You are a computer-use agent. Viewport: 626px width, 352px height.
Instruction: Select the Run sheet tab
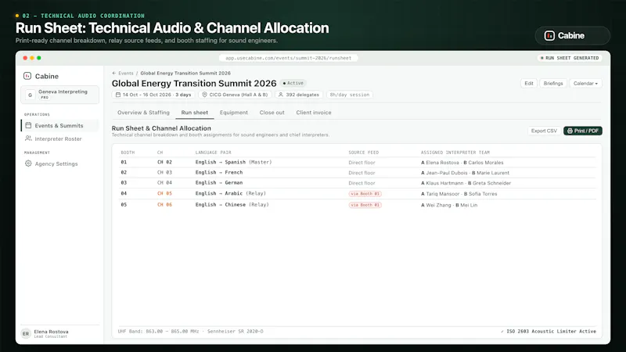click(x=194, y=113)
